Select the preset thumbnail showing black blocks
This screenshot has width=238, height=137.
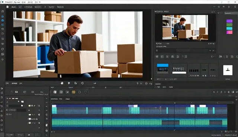(194, 71)
